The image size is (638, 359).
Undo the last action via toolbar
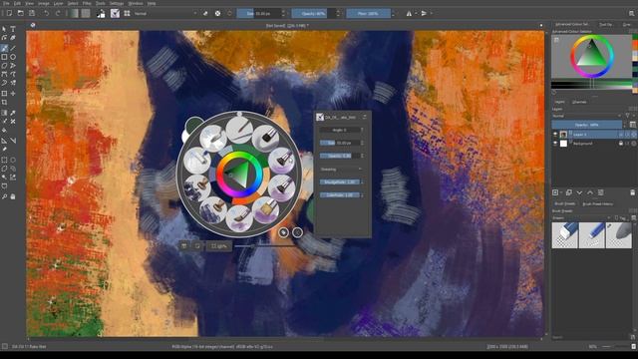47,13
